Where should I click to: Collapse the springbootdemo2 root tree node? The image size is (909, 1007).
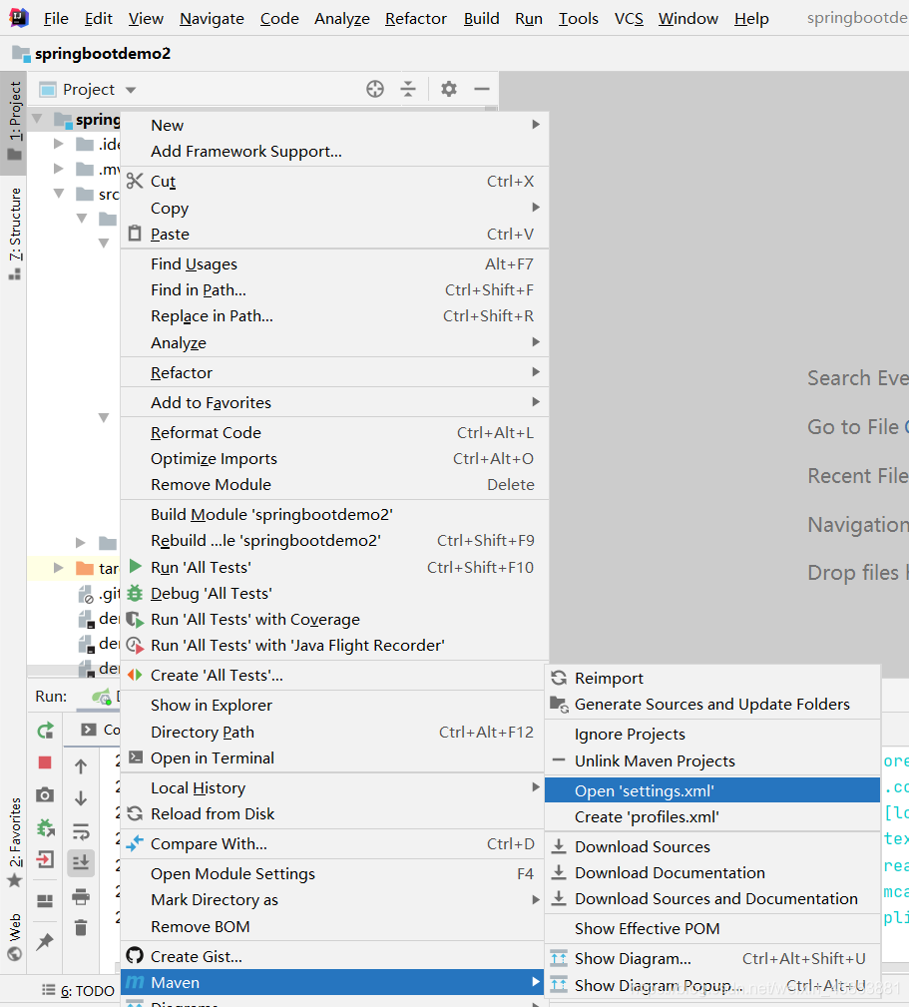(x=37, y=118)
